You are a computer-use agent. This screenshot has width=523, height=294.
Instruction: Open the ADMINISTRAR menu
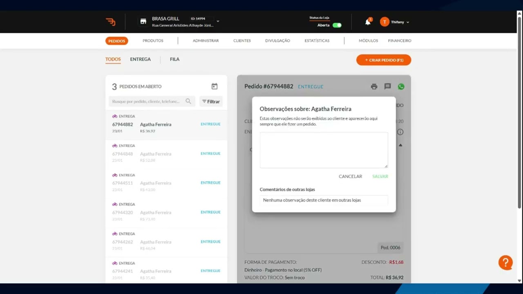tap(206, 41)
